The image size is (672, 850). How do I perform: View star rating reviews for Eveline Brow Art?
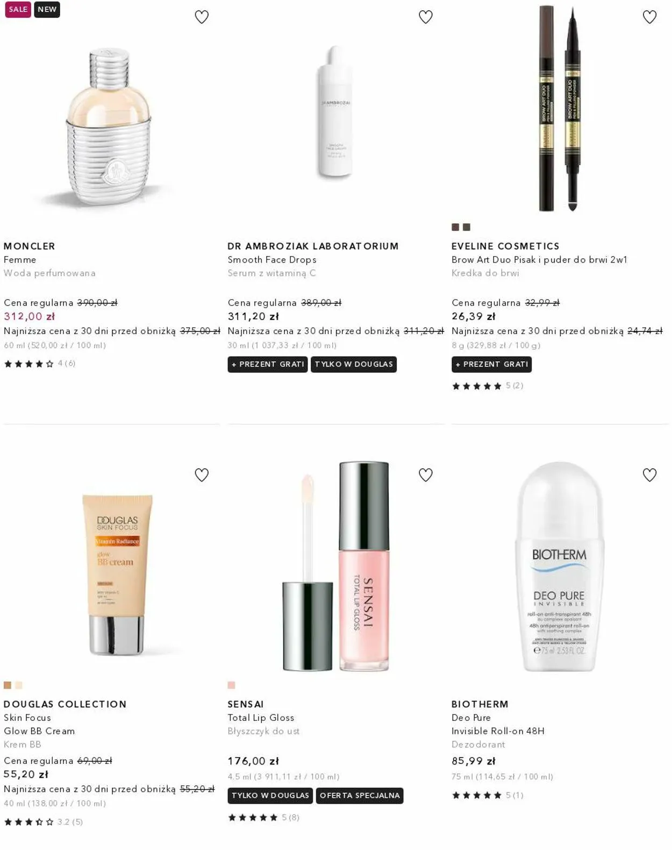487,386
